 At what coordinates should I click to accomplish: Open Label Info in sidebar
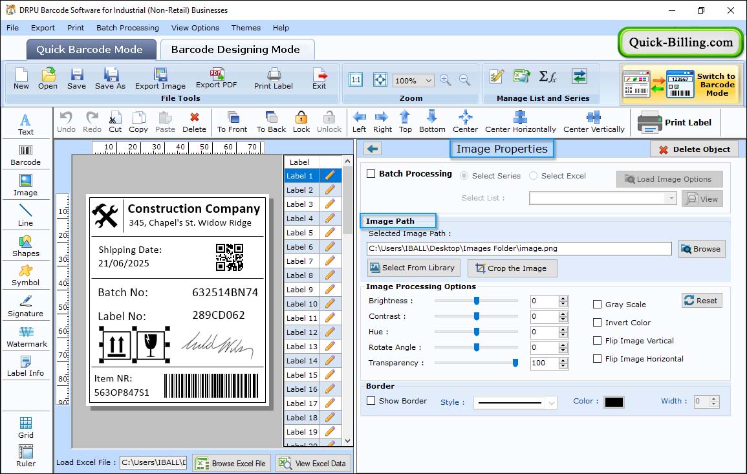[x=26, y=367]
